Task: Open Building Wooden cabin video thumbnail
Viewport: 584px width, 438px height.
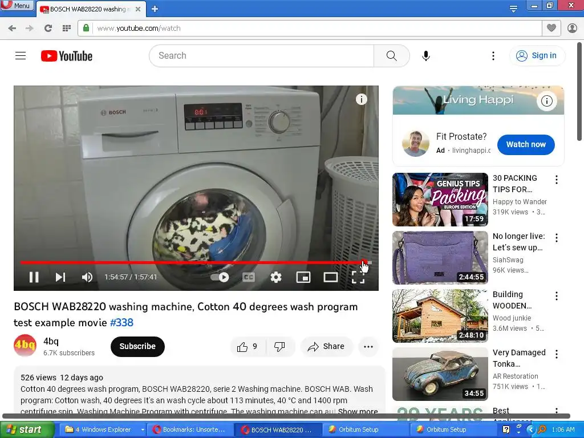Action: tap(440, 316)
